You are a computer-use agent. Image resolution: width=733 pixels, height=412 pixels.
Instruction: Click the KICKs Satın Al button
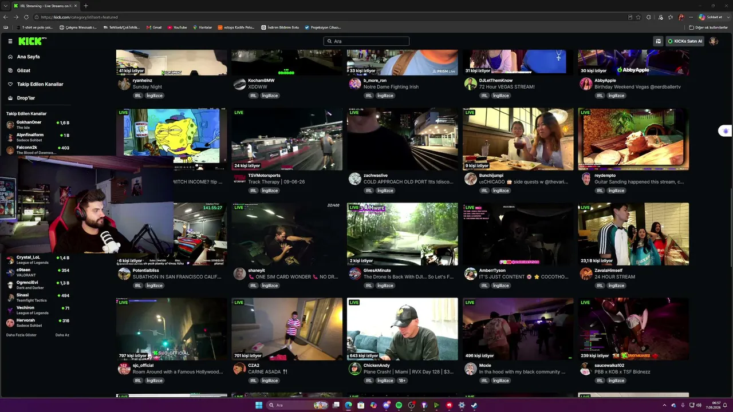685,41
